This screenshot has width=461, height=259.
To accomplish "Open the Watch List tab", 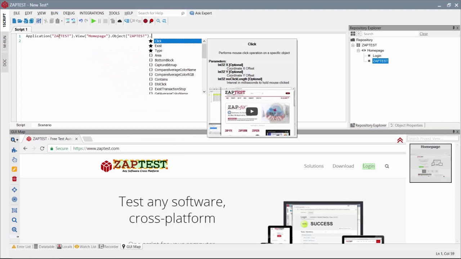I will pos(85,246).
